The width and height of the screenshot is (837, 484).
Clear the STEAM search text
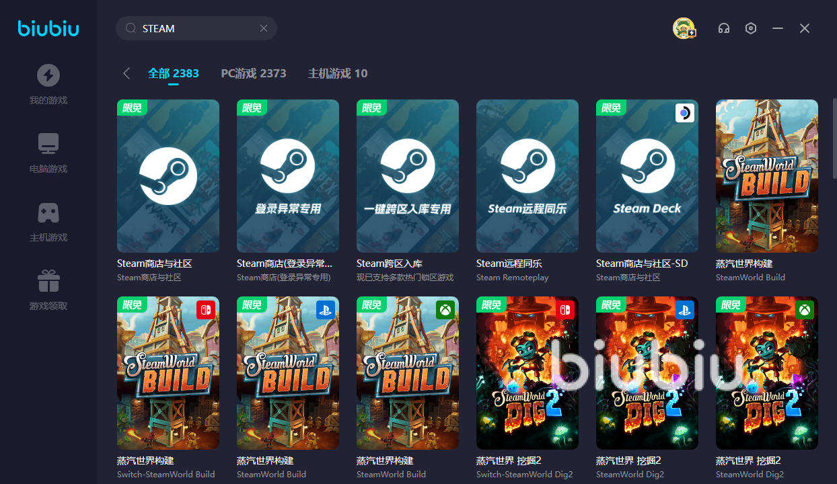point(264,28)
